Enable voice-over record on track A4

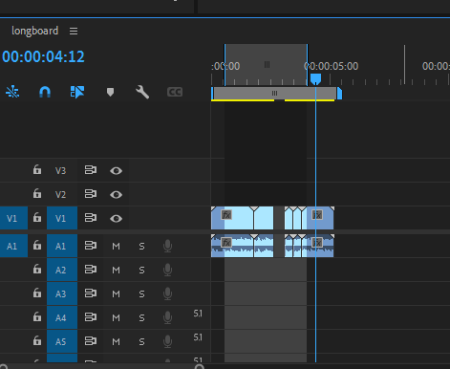tap(167, 317)
